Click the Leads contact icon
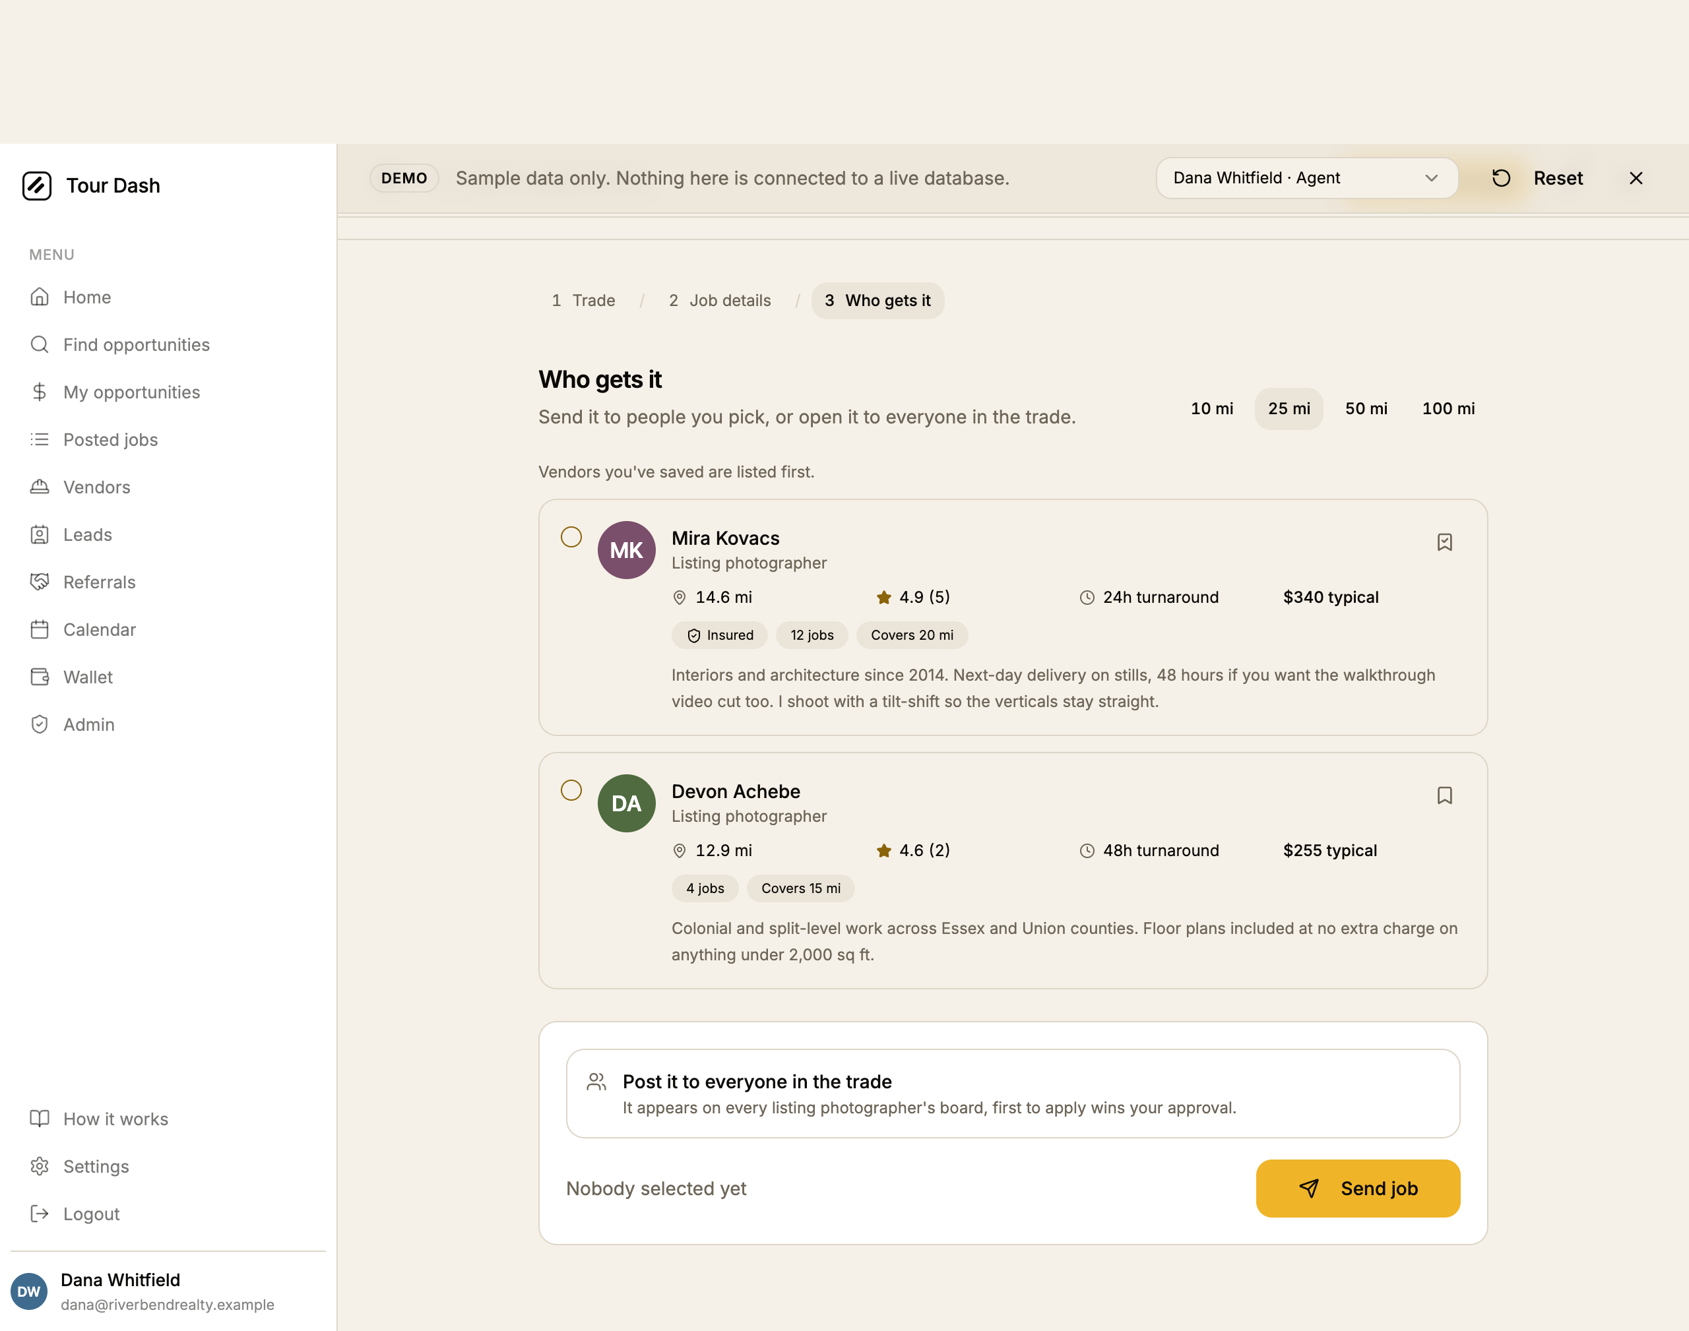 40,535
